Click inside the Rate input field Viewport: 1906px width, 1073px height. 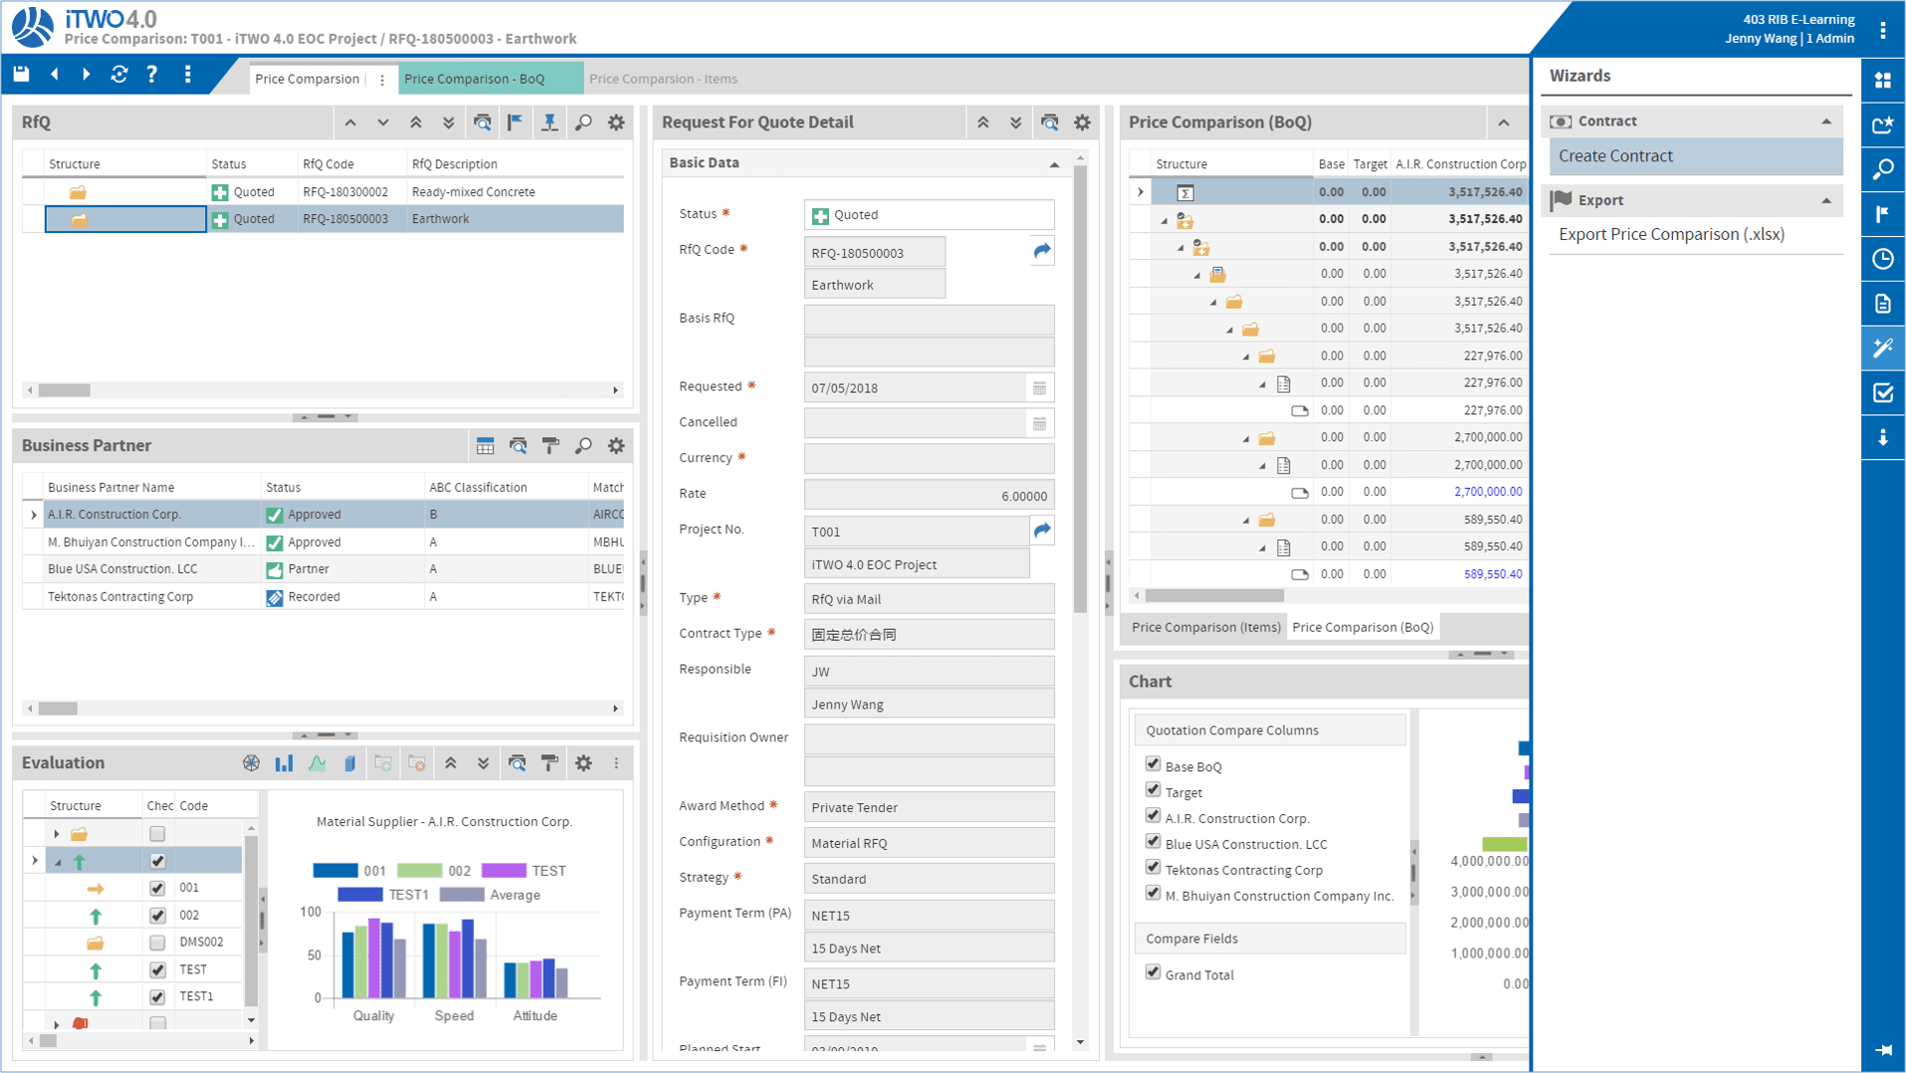click(926, 494)
